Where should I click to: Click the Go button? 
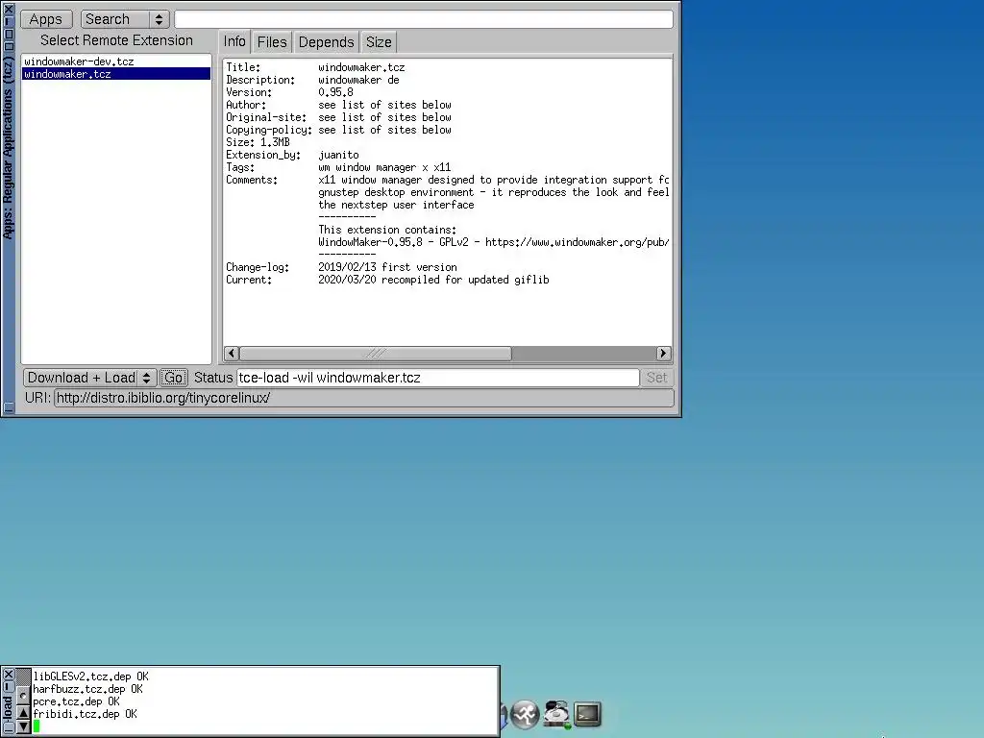tap(173, 378)
